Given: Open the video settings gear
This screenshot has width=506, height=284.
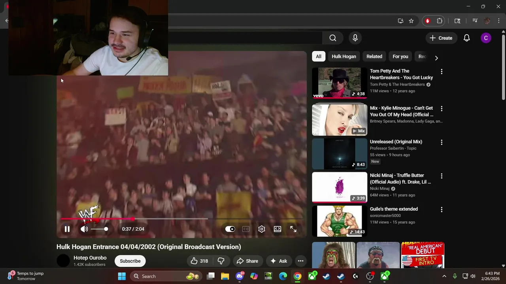Looking at the screenshot, I should pos(262,229).
